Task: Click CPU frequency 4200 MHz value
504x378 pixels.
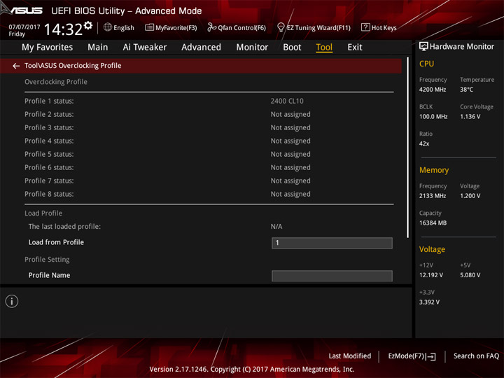Action: 433,90
